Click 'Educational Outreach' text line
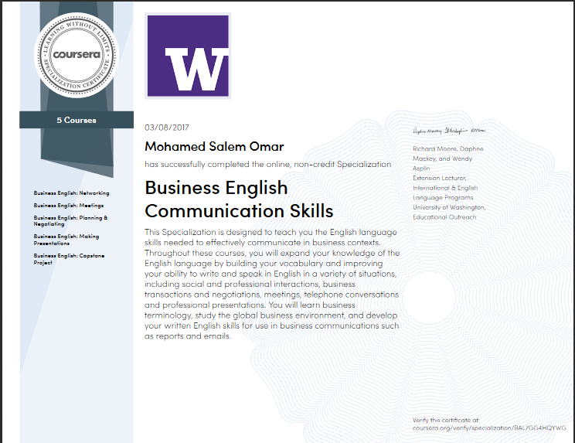The image size is (575, 443). (x=444, y=217)
